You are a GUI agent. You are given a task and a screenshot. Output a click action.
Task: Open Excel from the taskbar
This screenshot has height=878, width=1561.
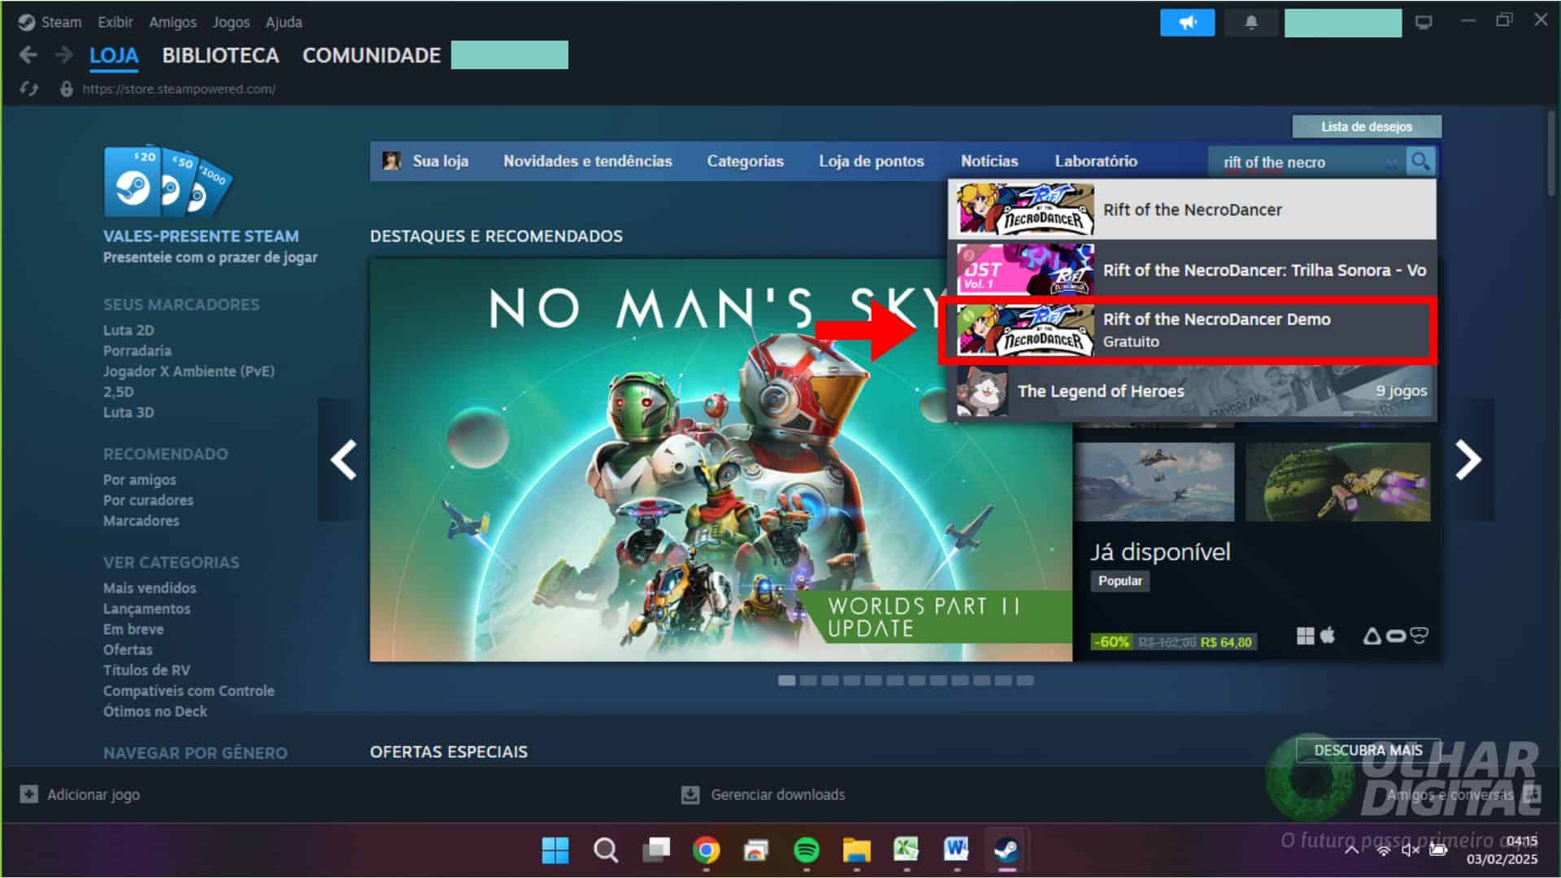pyautogui.click(x=906, y=850)
